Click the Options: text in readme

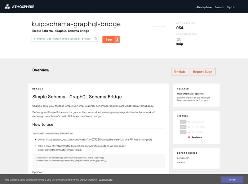click(x=37, y=172)
